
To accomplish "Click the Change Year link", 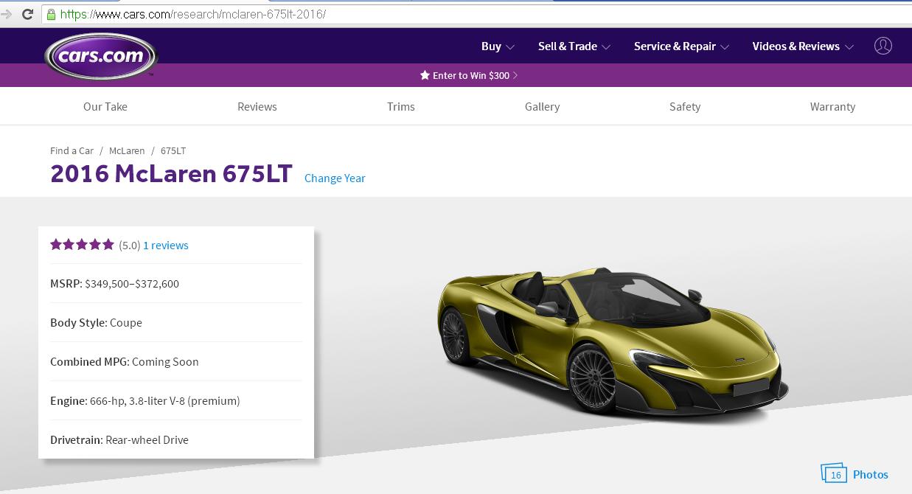I will pos(335,178).
